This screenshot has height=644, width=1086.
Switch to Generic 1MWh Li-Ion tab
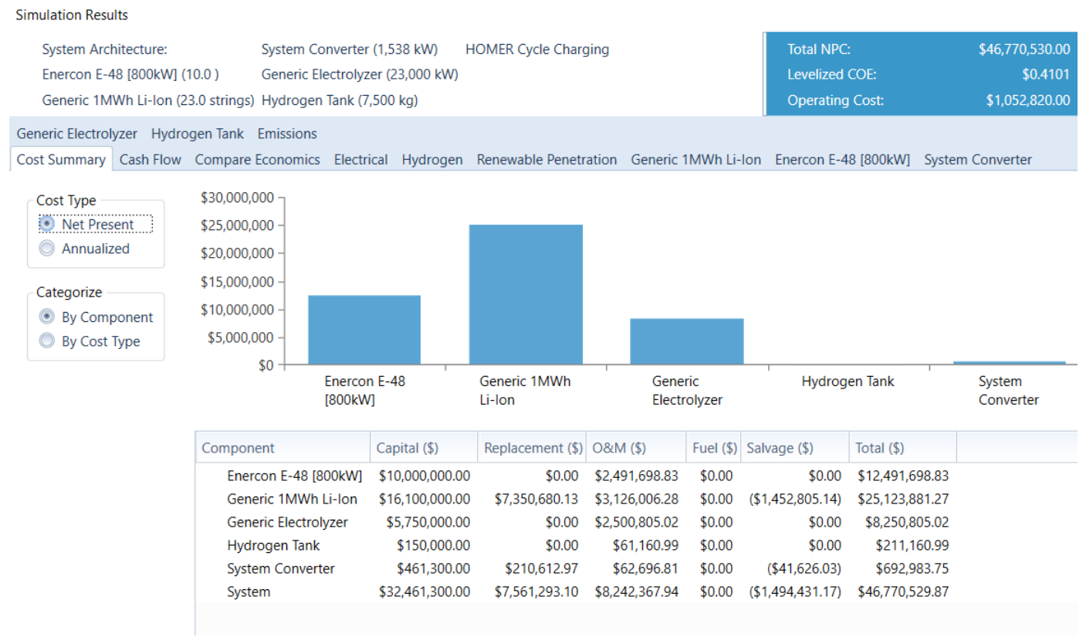(x=695, y=159)
